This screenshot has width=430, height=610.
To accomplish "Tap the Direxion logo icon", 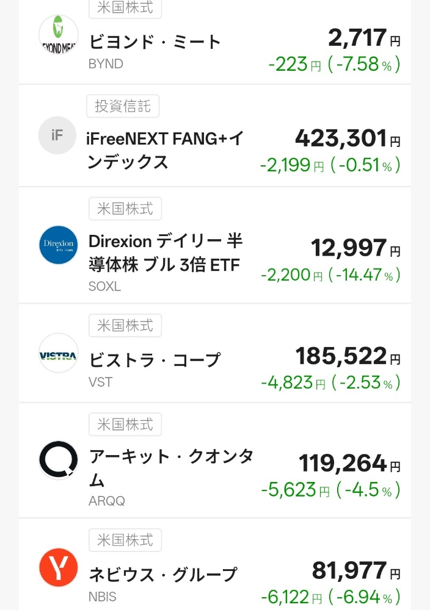I will tap(58, 245).
